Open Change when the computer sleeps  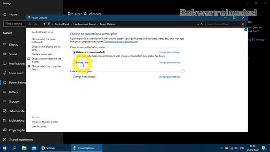tap(46, 68)
